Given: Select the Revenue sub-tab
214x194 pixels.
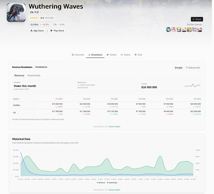Looking at the screenshot, I should pos(19,75).
